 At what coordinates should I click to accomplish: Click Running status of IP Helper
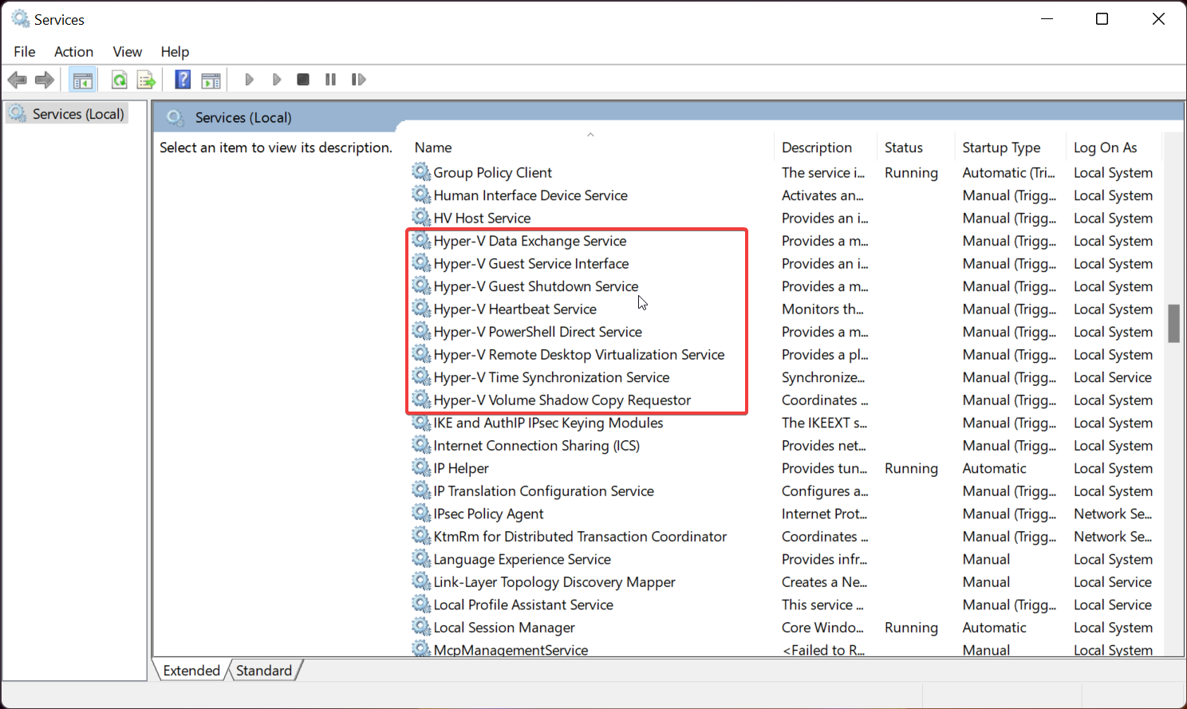[911, 469]
